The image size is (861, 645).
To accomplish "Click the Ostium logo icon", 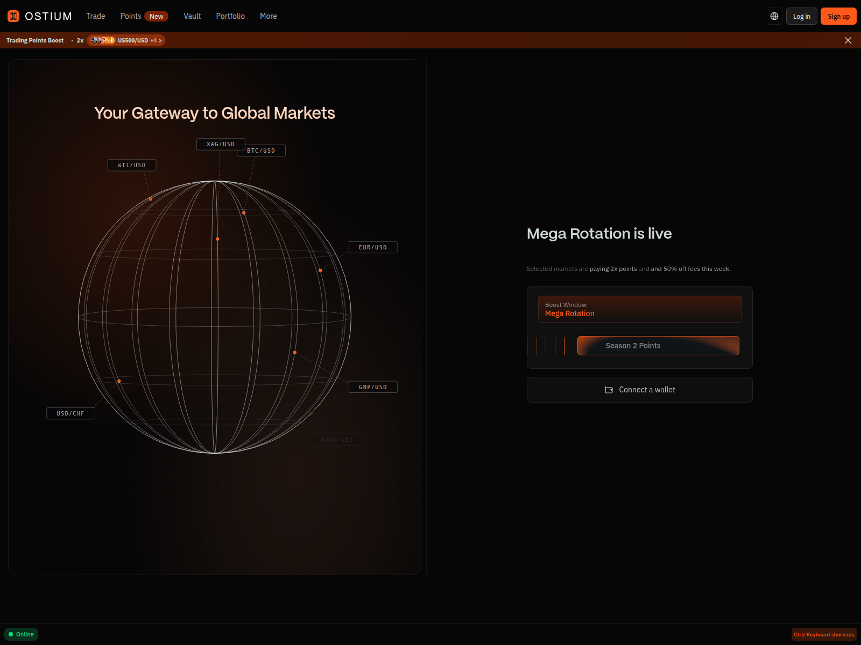I will coord(13,16).
